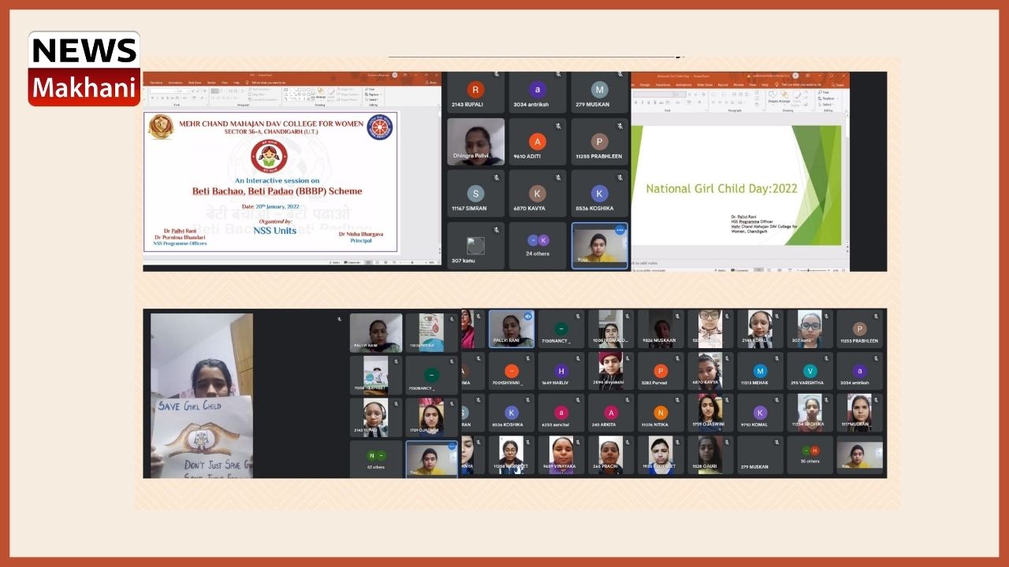Open the Review tab in right PowerPoint window
The width and height of the screenshot is (1009, 567).
[x=739, y=84]
